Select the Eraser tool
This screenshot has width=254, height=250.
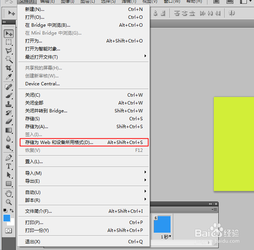[9, 121]
